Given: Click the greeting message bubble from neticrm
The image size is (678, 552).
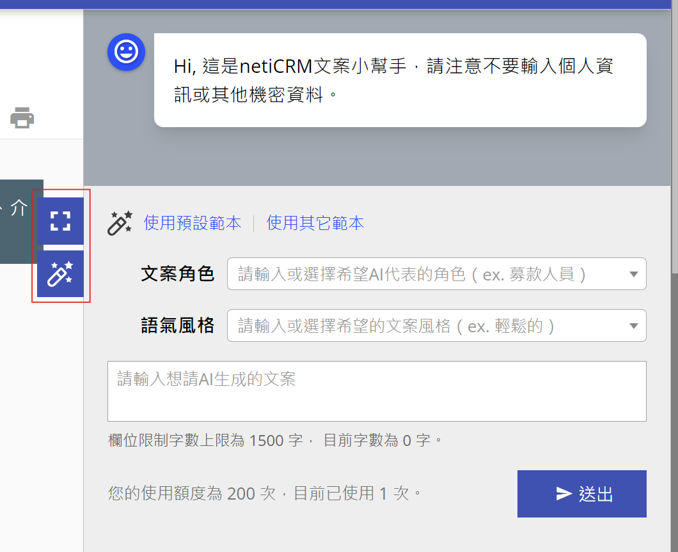Looking at the screenshot, I should (x=400, y=79).
